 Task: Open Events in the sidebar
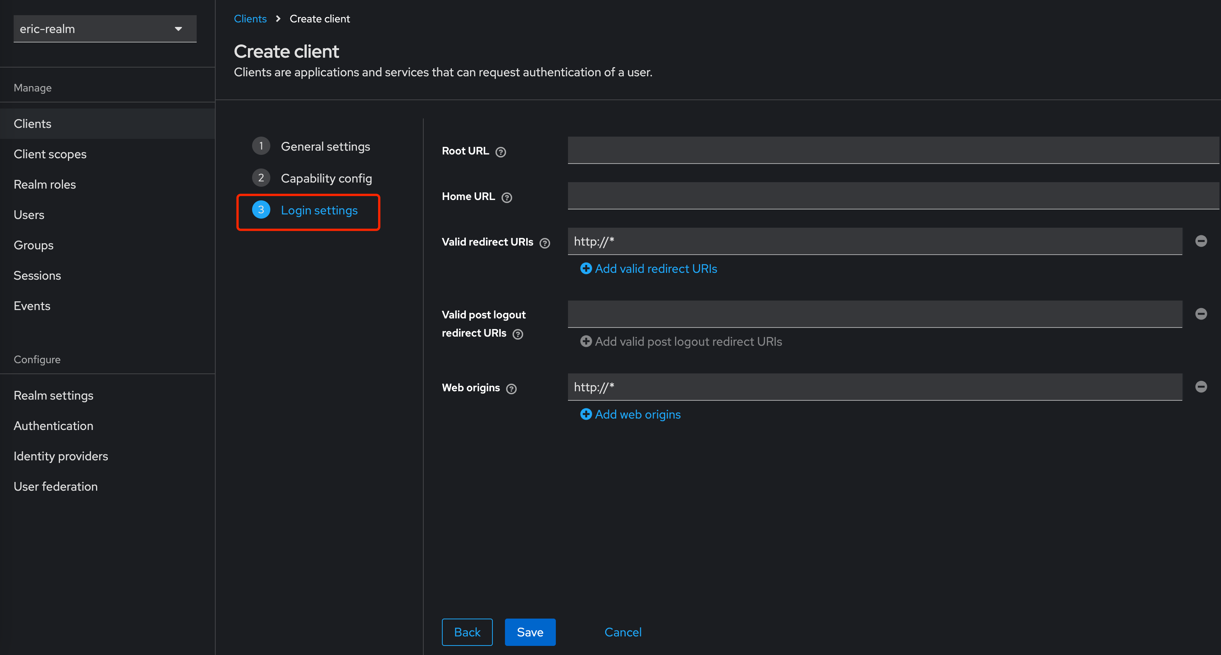[107, 305]
